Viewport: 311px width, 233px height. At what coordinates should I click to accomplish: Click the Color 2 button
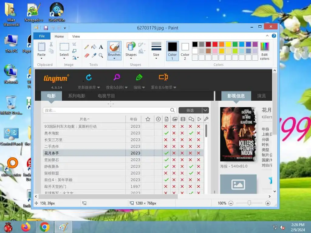185,51
